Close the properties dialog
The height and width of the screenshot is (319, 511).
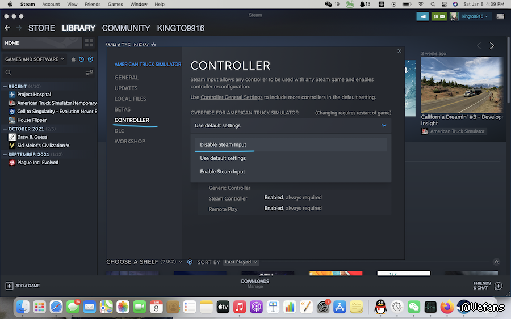[x=399, y=51]
